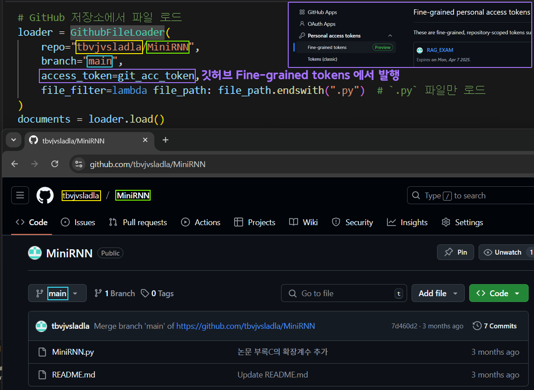The width and height of the screenshot is (534, 390).
Task: Click the tbvjvsladla owner breadcrumb link
Action: pos(81,196)
